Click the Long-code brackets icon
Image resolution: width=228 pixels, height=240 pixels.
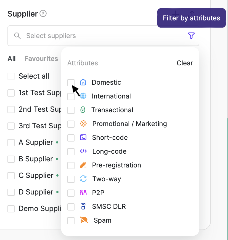83,151
